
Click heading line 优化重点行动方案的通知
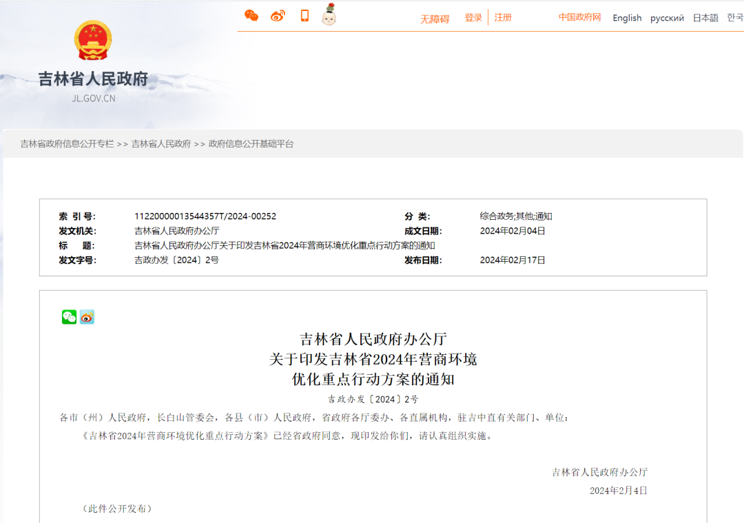pos(373,379)
